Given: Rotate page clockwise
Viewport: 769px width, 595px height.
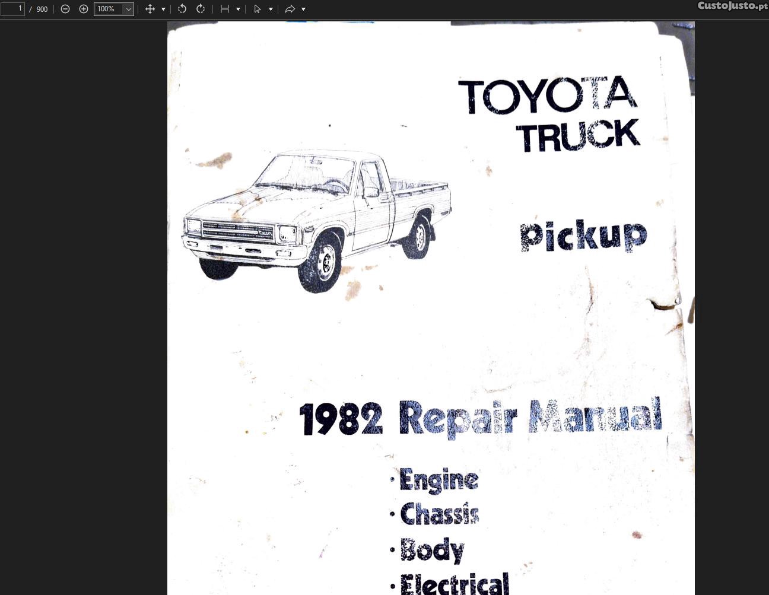Looking at the screenshot, I should click(x=201, y=9).
